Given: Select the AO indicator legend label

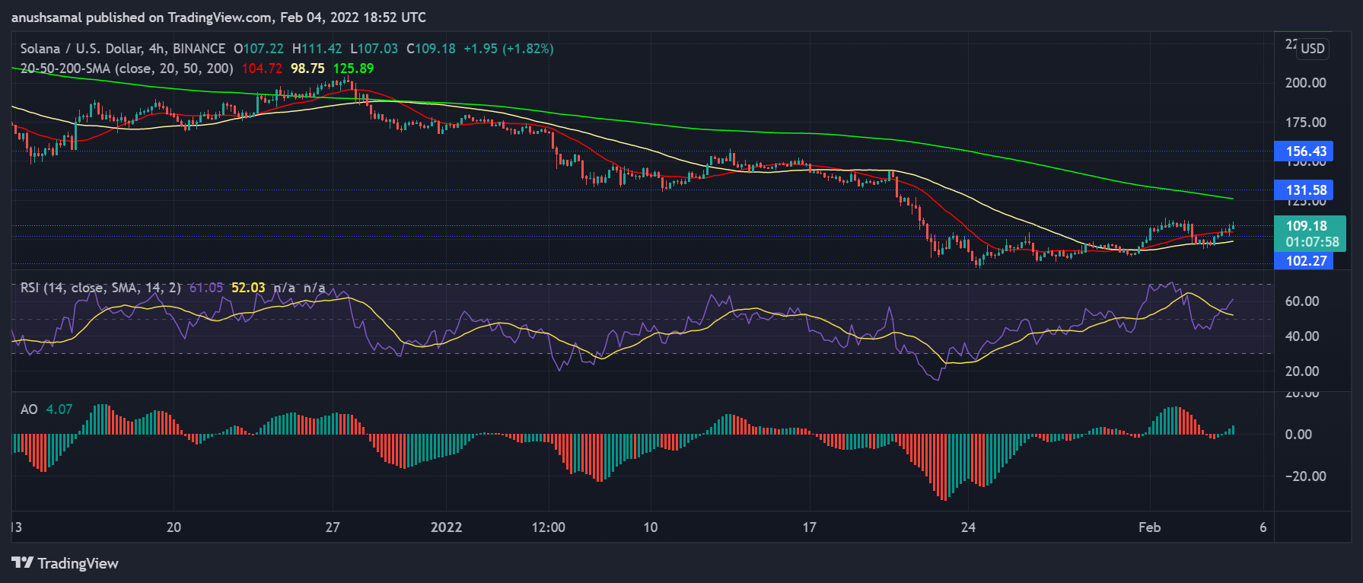Looking at the screenshot, I should click(x=29, y=409).
